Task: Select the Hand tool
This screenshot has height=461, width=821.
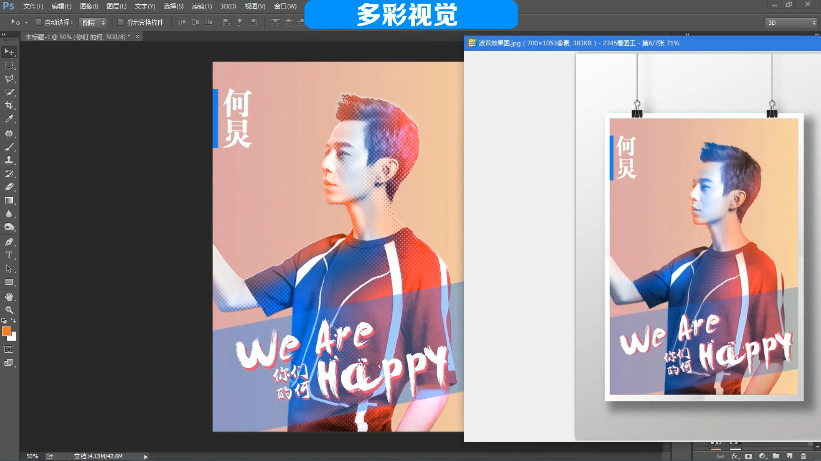Action: tap(9, 297)
